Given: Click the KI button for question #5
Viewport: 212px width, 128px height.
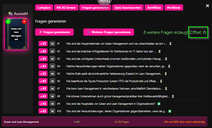Looking at the screenshot, I should (43, 74).
